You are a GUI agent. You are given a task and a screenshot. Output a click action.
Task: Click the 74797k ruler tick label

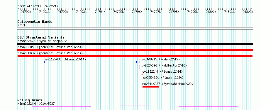coord(155,12)
